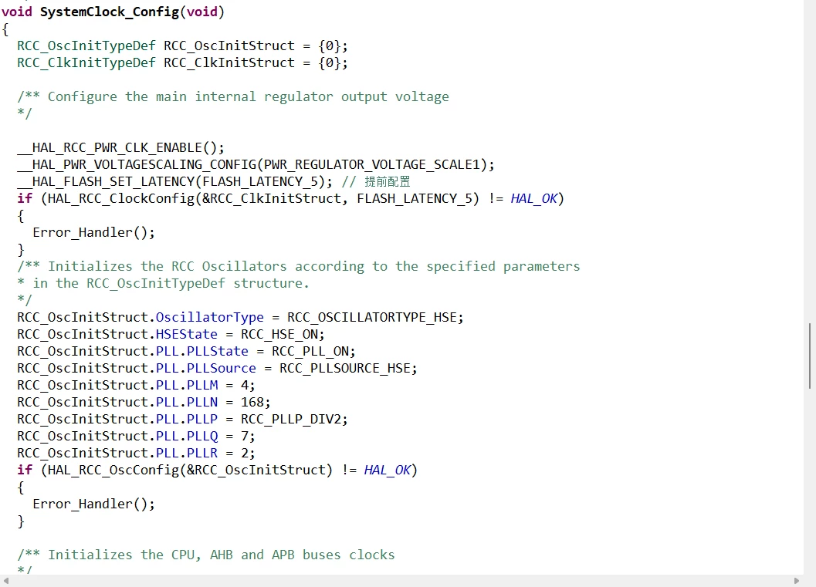The height and width of the screenshot is (587, 816).
Task: Click first Error_Handler() call
Action: (93, 232)
